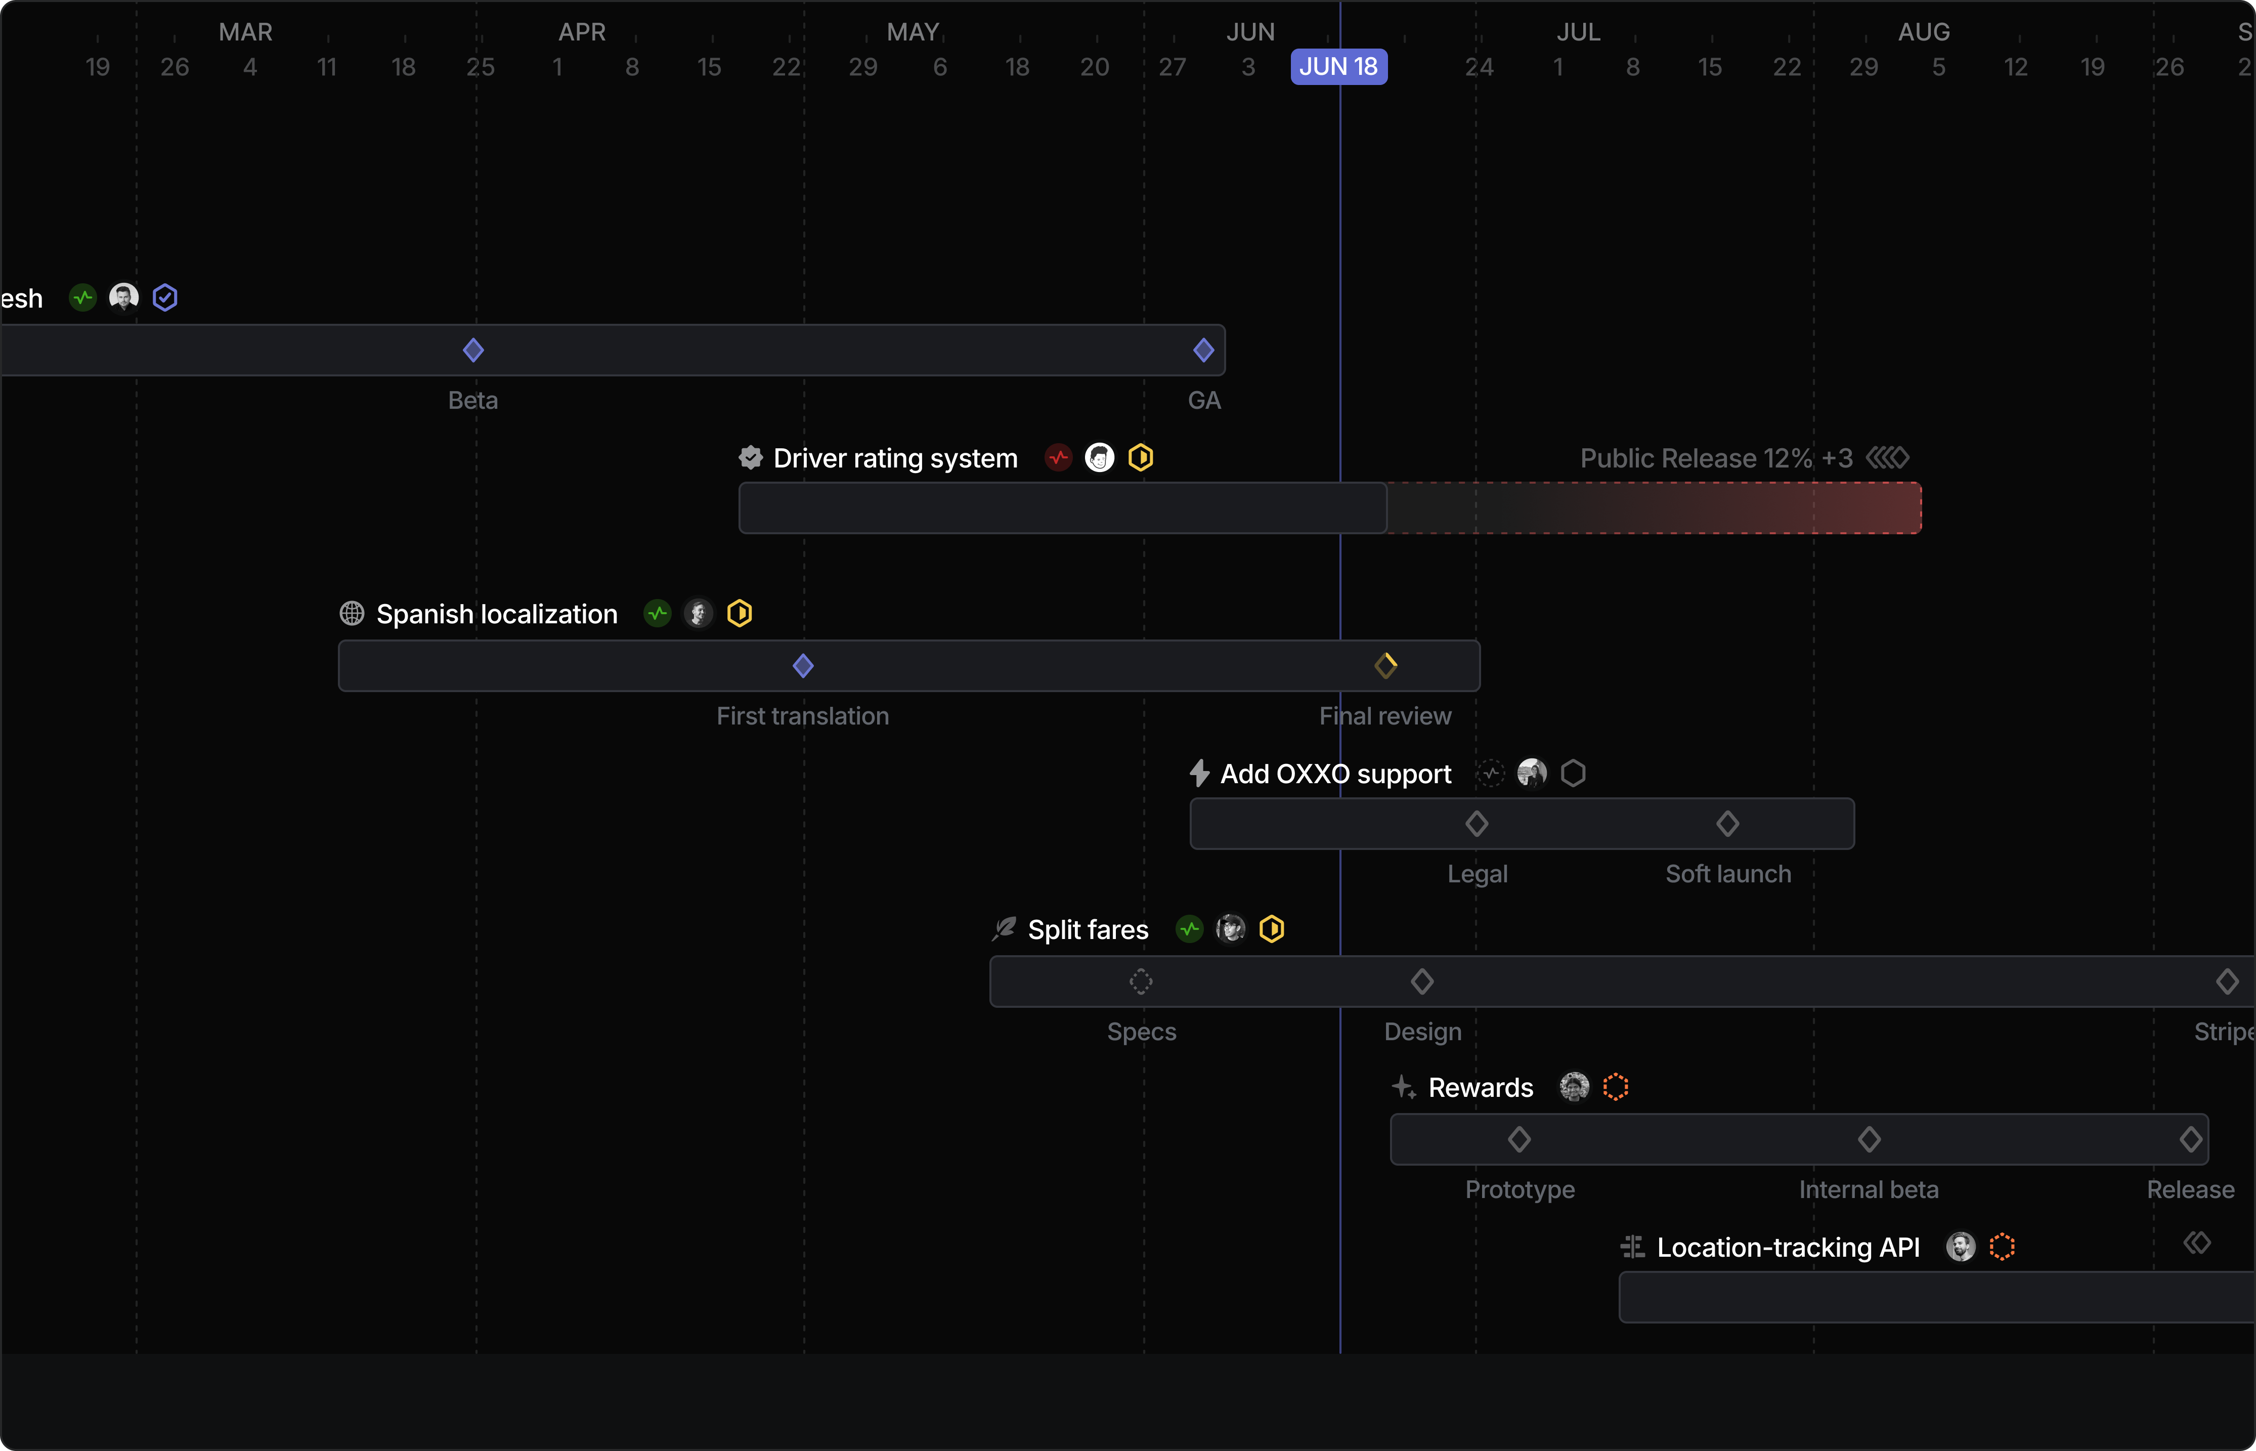Click the JUN 18 today marker

coord(1338,67)
